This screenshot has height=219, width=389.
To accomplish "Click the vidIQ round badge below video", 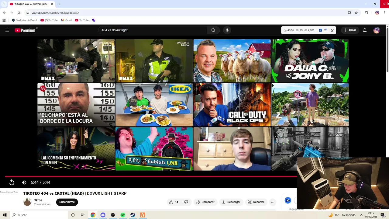I will (288, 200).
